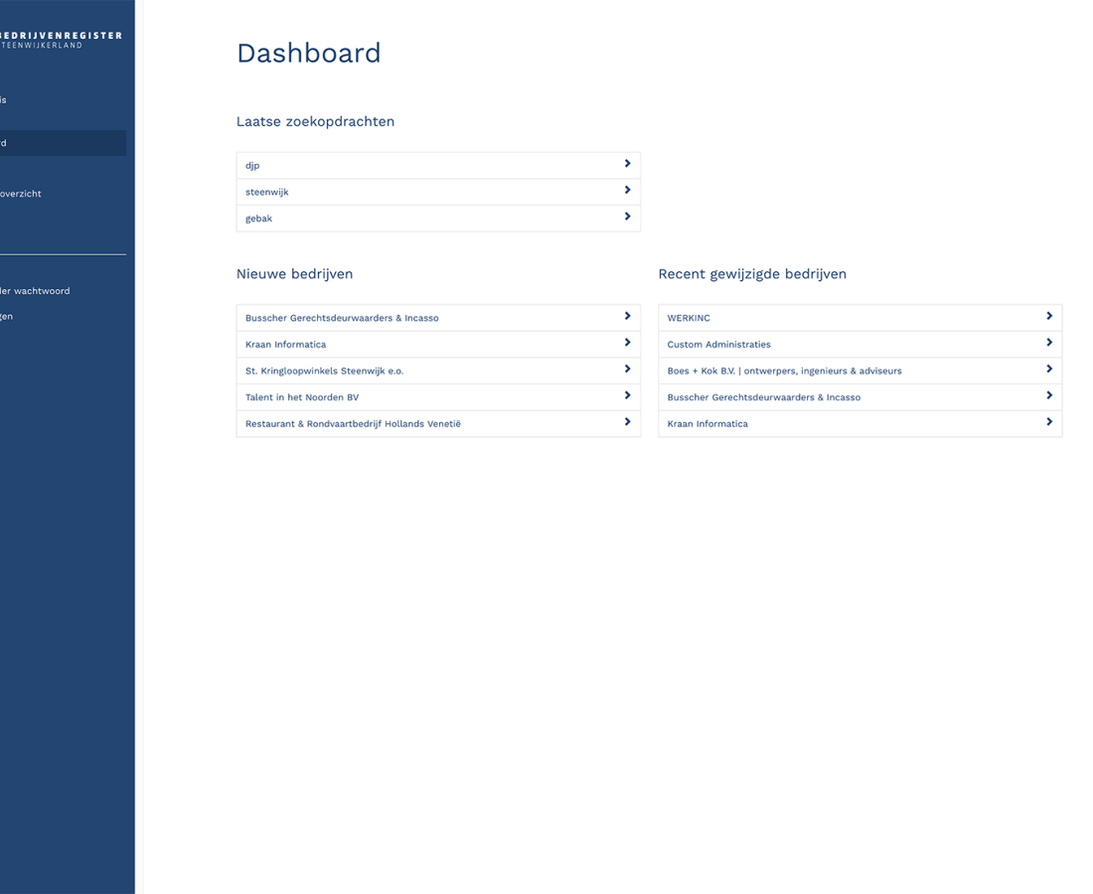Open the sidebar 'wachtwoord' password option

coord(35,291)
